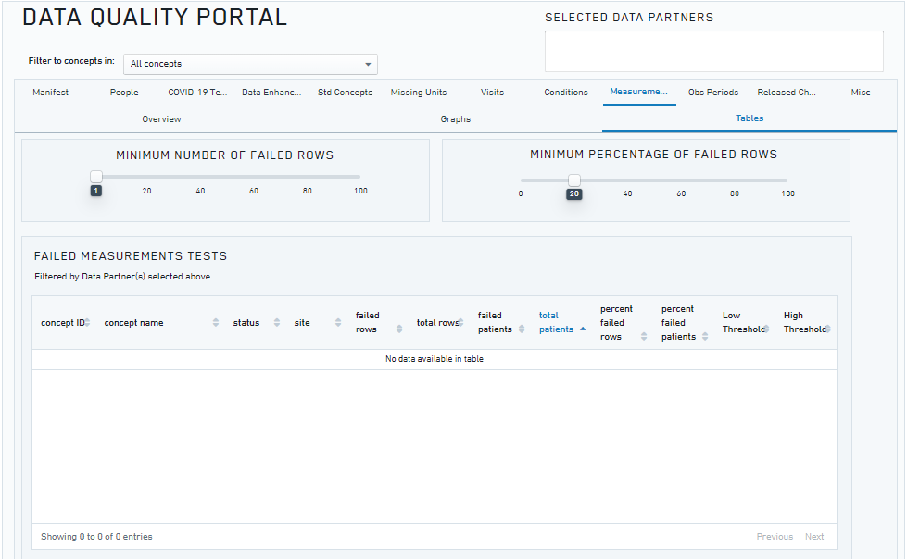Click the Previous pagination link
The height and width of the screenshot is (559, 907).
[x=775, y=536]
